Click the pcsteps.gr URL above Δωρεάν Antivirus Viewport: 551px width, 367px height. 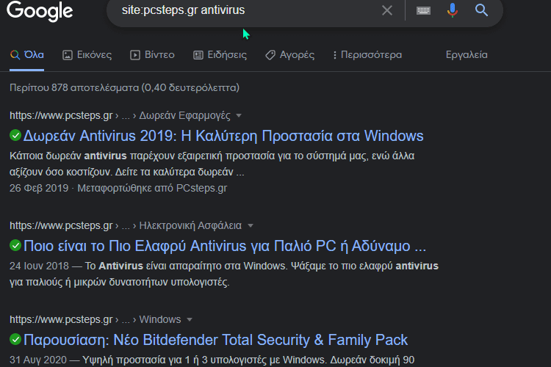click(x=61, y=115)
